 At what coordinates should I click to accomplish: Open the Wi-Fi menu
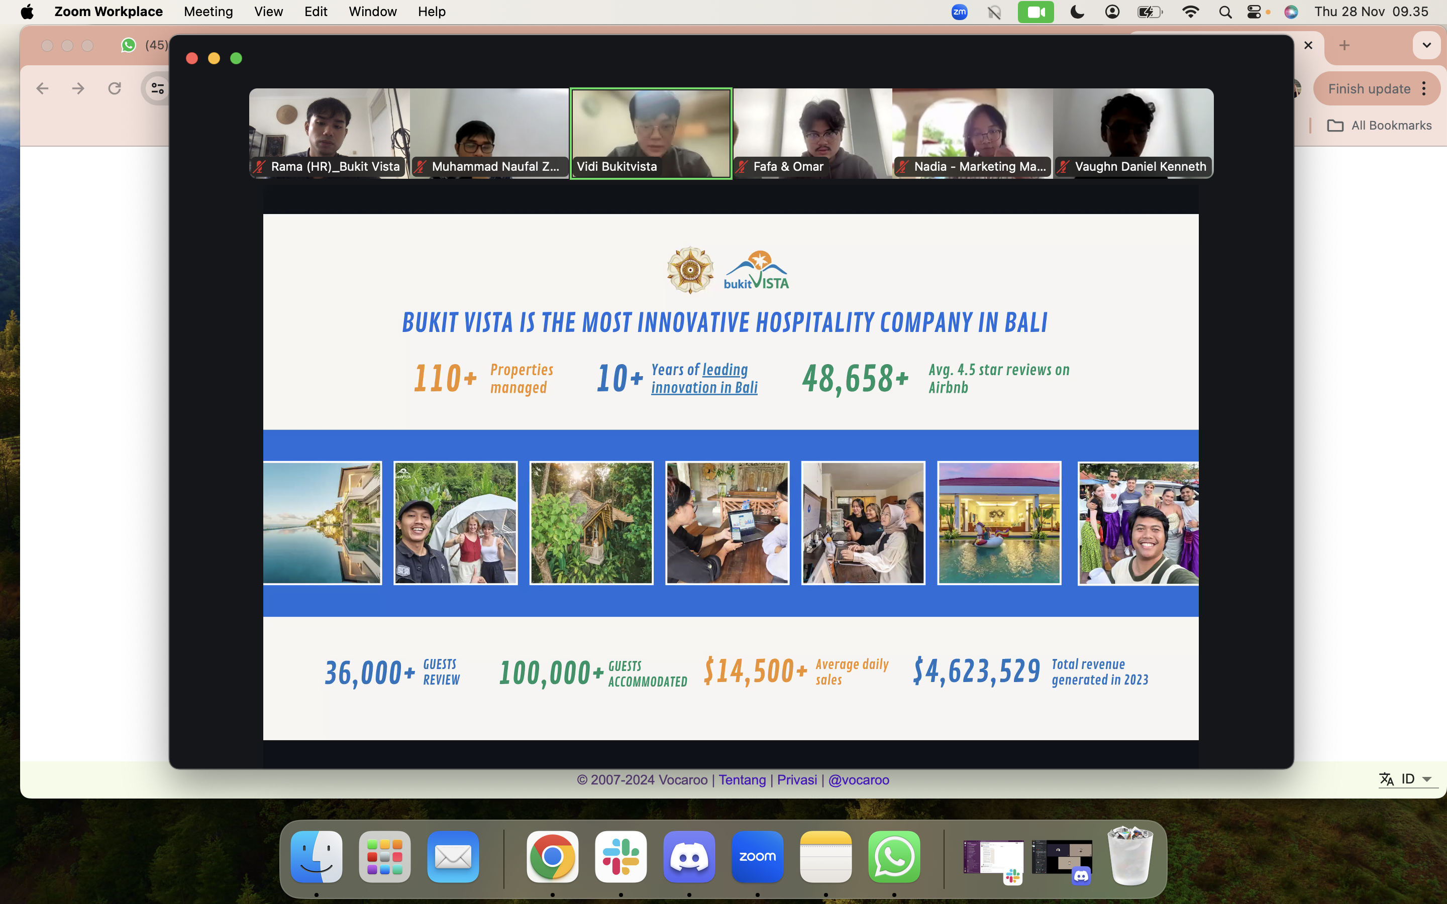tap(1190, 12)
